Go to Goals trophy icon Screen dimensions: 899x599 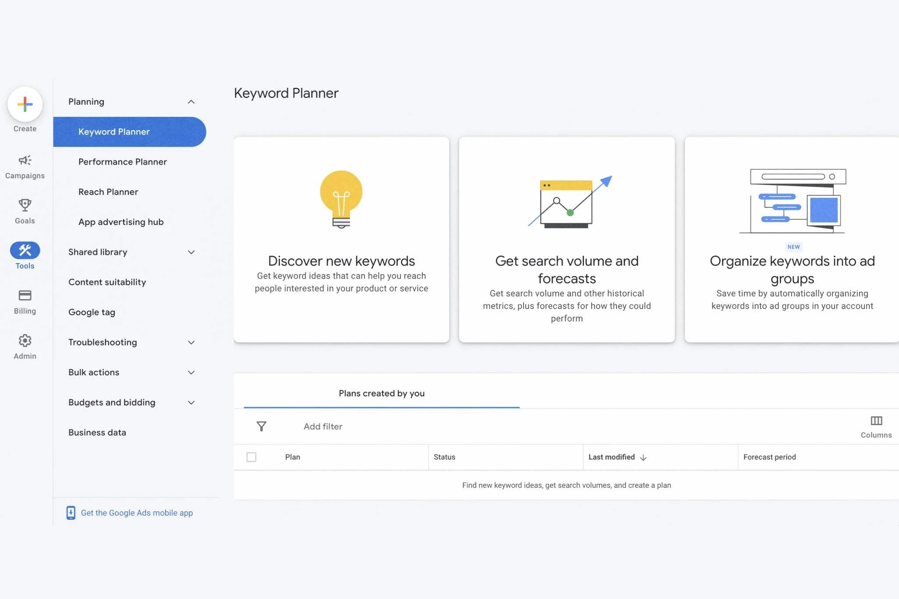pyautogui.click(x=25, y=205)
